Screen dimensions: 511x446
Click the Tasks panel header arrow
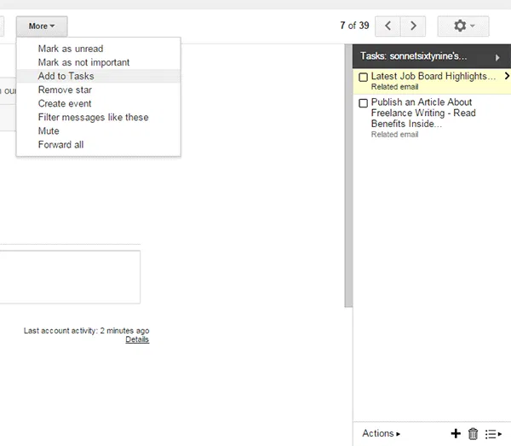tap(497, 57)
